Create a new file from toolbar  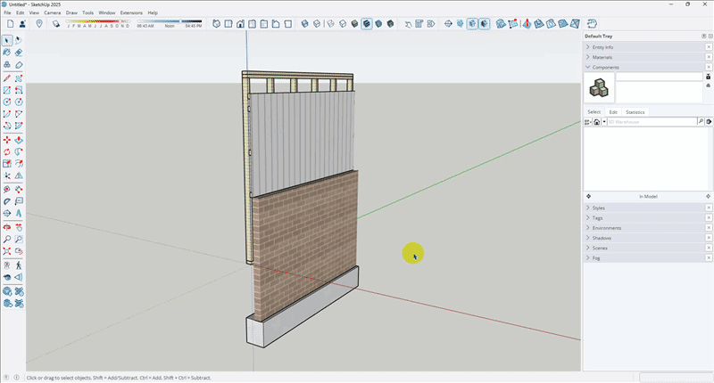click(x=10, y=24)
